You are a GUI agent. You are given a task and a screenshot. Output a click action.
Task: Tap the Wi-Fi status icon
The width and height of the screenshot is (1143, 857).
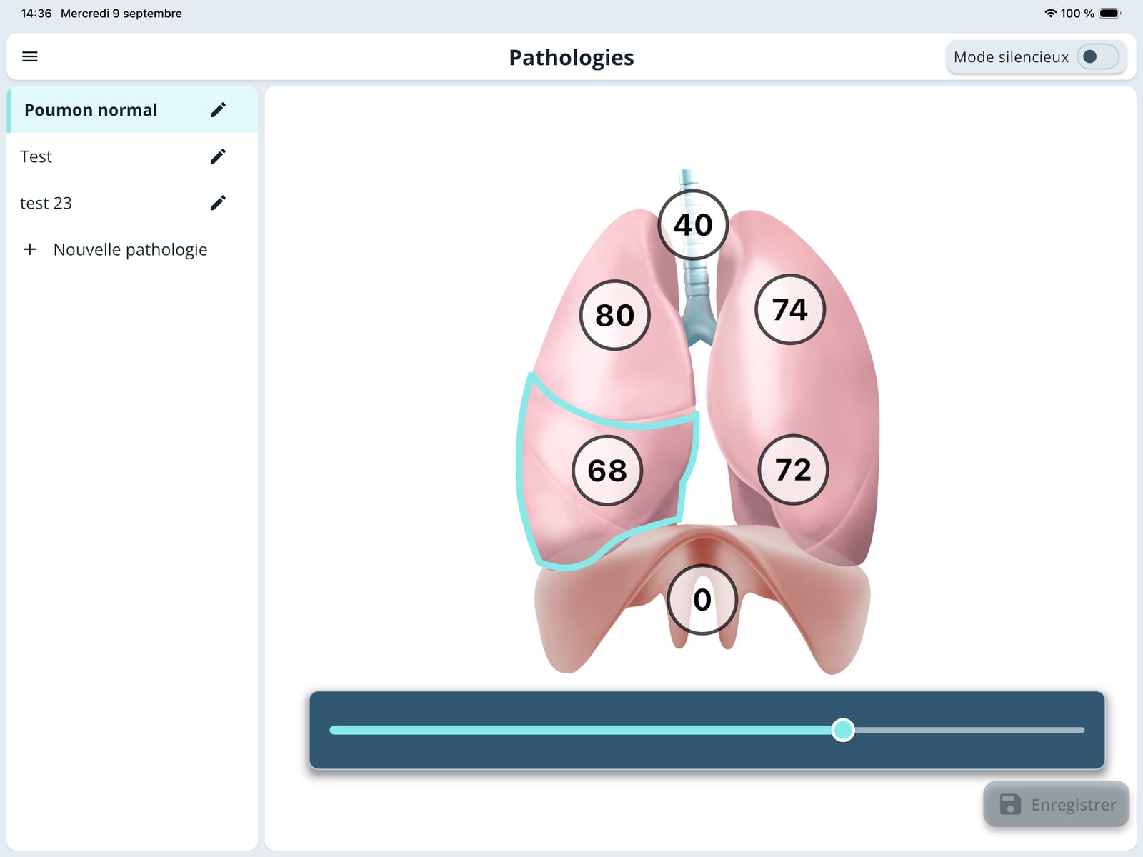tap(1050, 13)
